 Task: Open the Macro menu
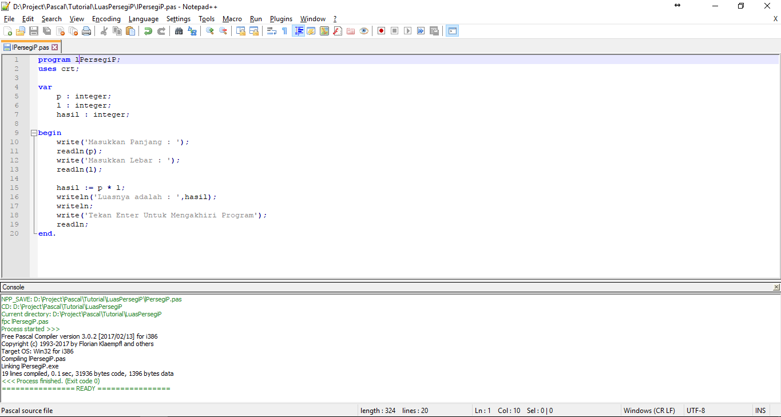coord(232,19)
